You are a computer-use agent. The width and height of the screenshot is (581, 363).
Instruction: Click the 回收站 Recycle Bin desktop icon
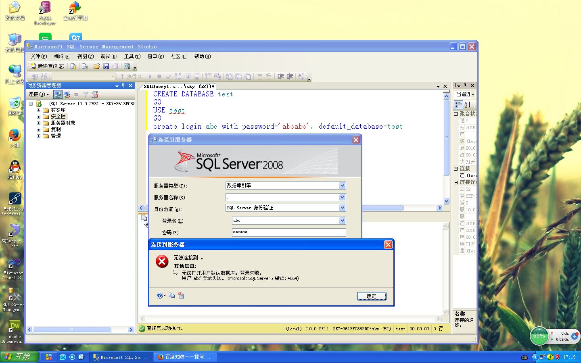tap(15, 106)
